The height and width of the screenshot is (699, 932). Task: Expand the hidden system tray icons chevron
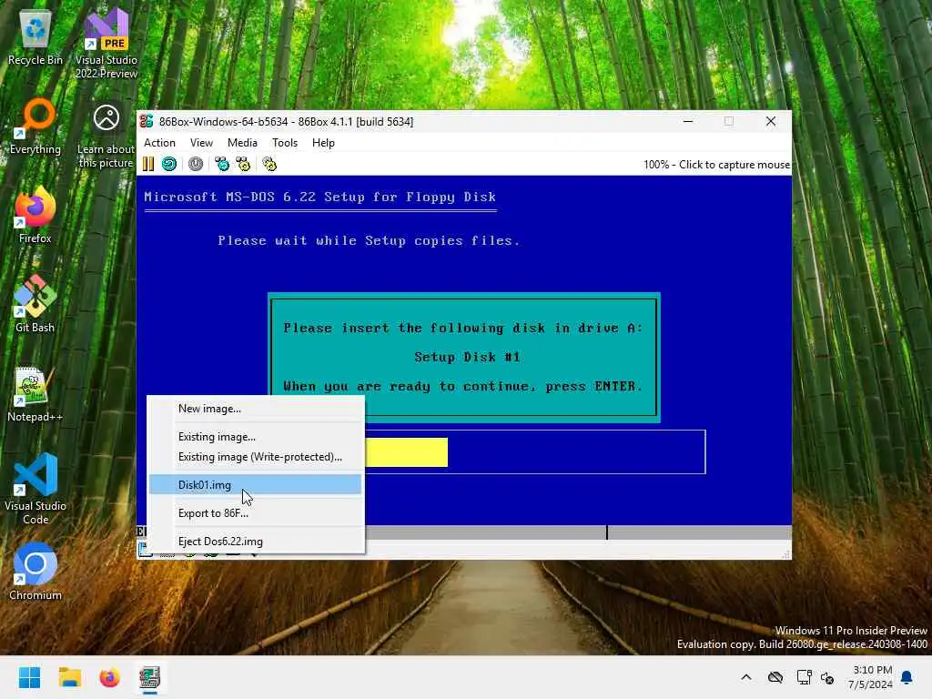[x=746, y=677]
